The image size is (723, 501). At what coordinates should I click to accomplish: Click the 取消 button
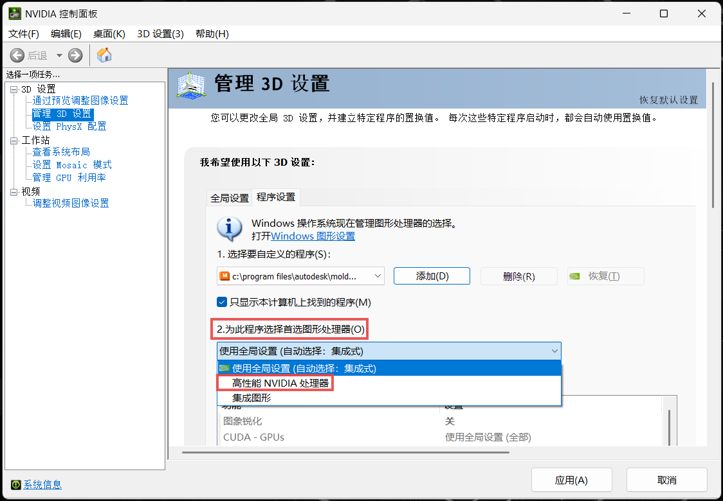coord(667,480)
